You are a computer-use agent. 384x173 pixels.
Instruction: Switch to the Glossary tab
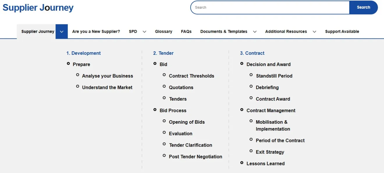(163, 31)
